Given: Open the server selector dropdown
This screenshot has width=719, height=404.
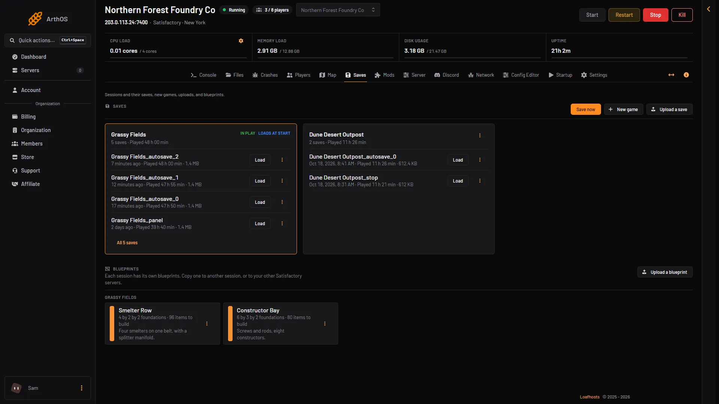Looking at the screenshot, I should point(338,10).
